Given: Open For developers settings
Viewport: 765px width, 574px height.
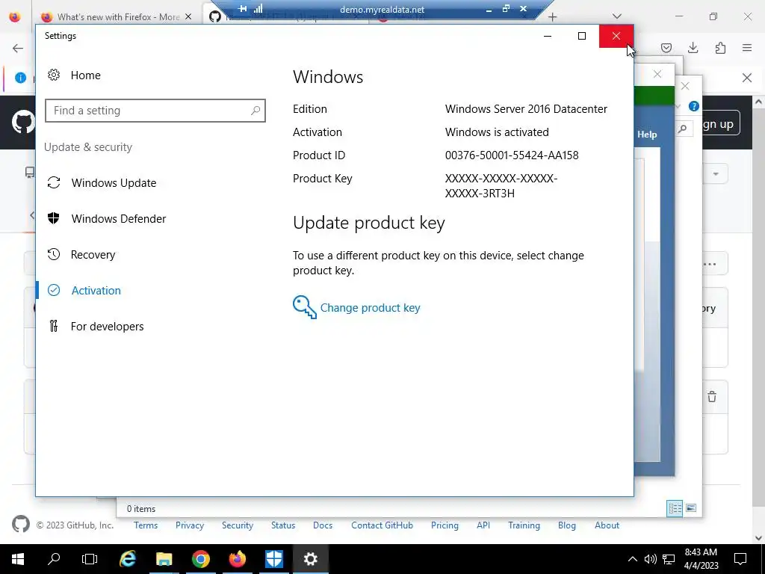Looking at the screenshot, I should (x=107, y=327).
